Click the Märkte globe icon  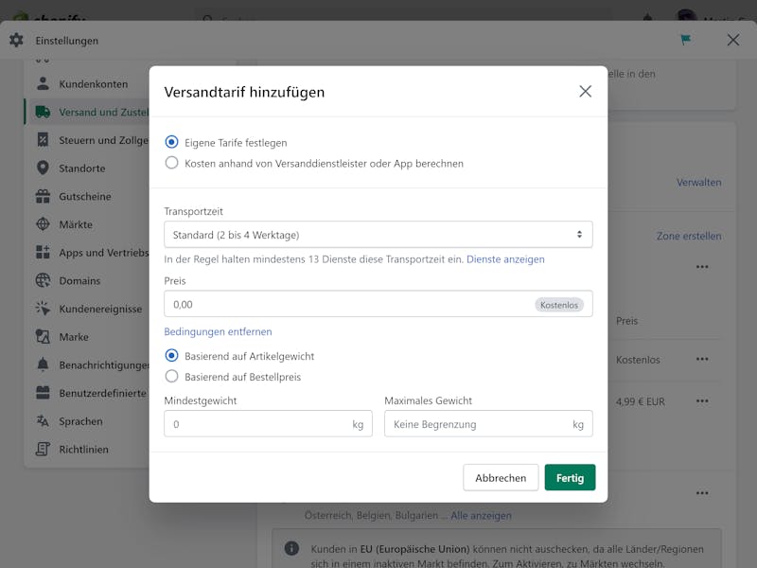pos(43,224)
